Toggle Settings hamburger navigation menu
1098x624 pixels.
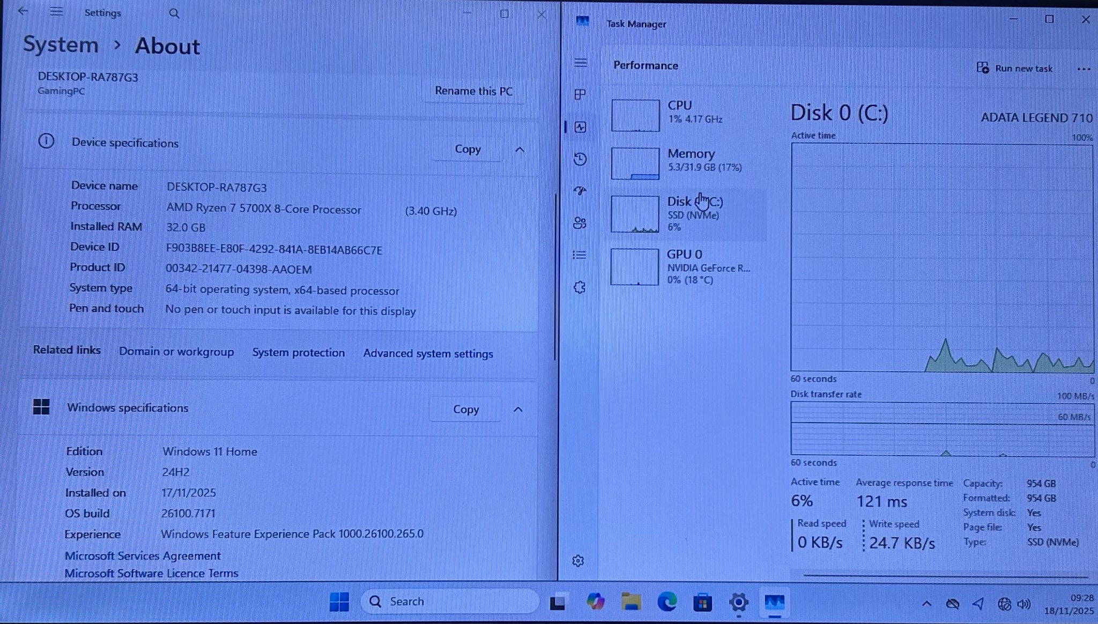tap(56, 12)
